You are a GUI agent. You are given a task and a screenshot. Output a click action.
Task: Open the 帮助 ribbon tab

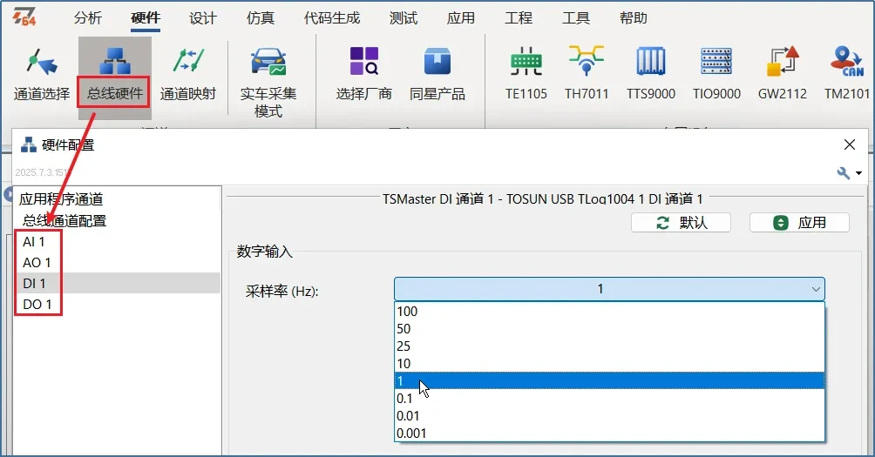634,17
